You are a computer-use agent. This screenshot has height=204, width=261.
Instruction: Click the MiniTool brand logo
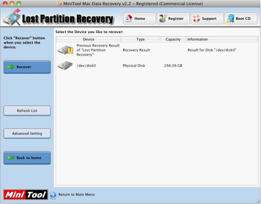point(26,195)
